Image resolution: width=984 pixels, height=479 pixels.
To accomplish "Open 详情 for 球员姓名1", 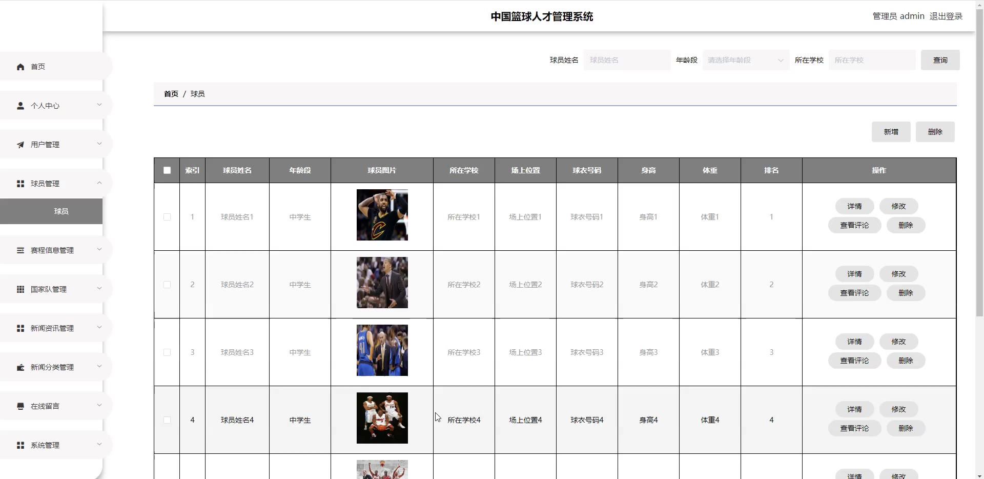I will pyautogui.click(x=854, y=206).
